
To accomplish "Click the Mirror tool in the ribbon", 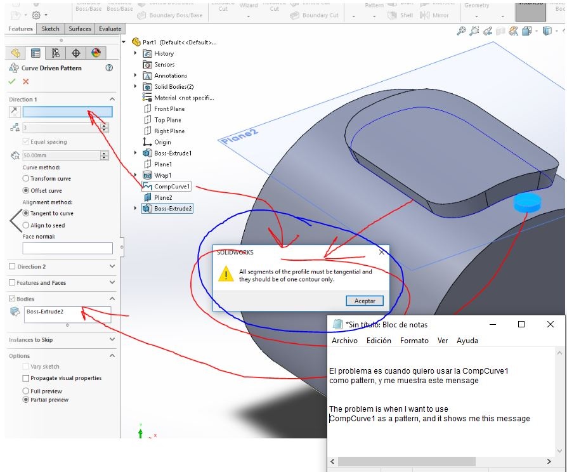I will click(434, 15).
